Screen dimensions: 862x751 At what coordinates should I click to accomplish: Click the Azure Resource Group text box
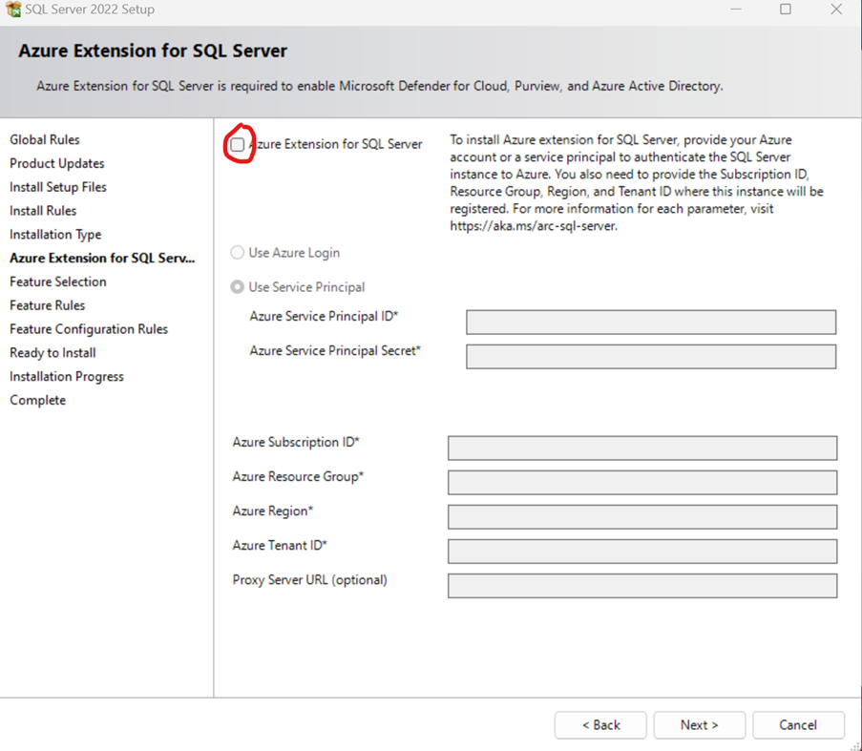[641, 483]
